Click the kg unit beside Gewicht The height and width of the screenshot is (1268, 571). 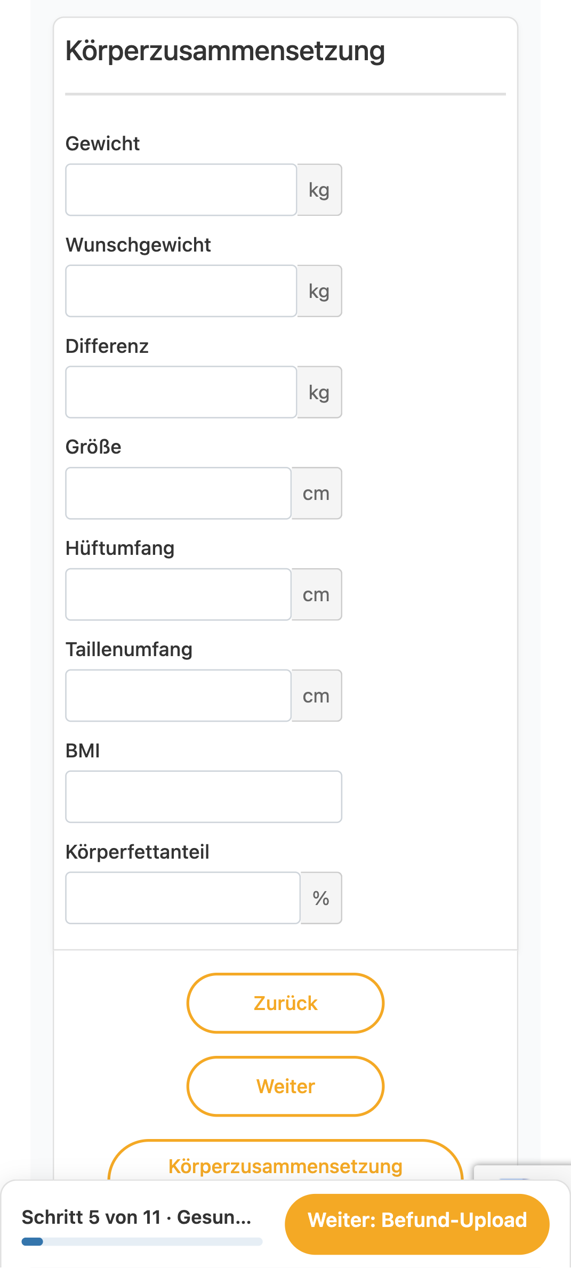coord(319,190)
